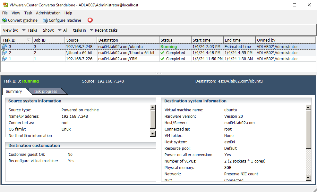This screenshot has width=317, height=192.
Task: Click the 3GB physical memory value
Action: click(227, 168)
